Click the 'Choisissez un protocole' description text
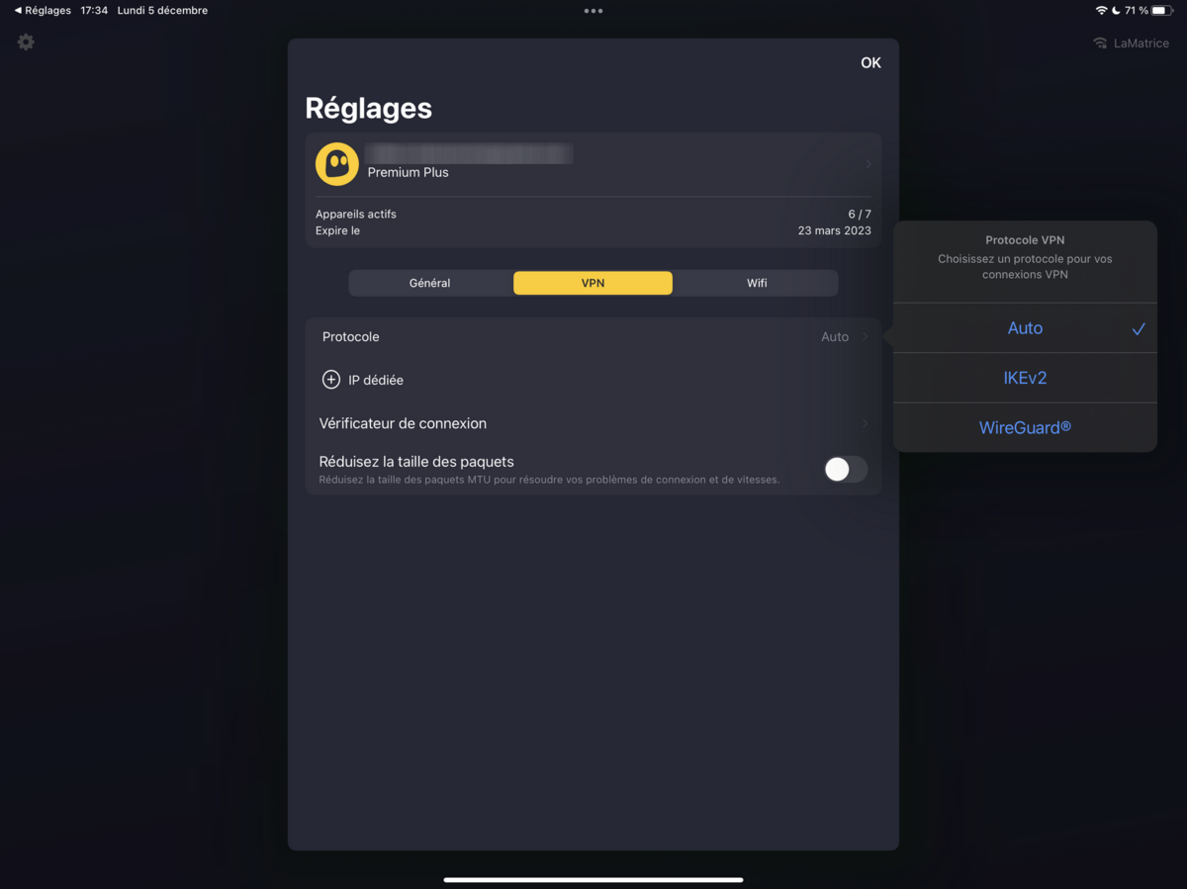This screenshot has height=889, width=1187. click(x=1025, y=267)
